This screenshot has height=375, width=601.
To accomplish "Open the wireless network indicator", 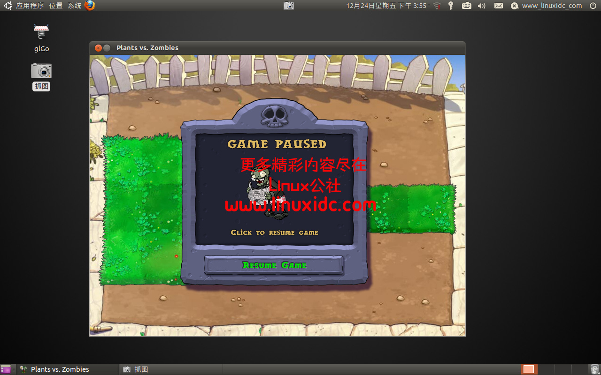I will pyautogui.click(x=437, y=6).
